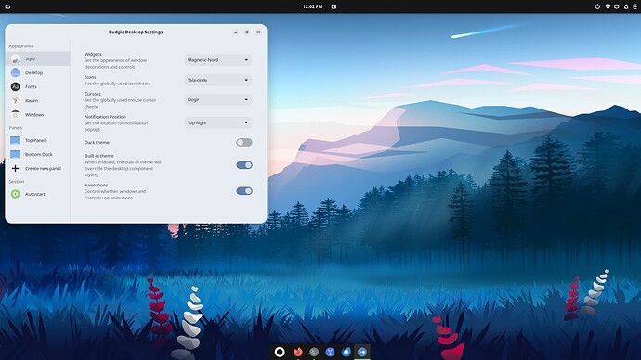Open the Fonts settings icon in sidebar
The height and width of the screenshot is (360, 641).
[15, 86]
